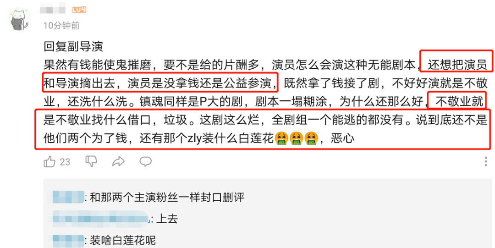
Task: Open the main commenter's blurred username
Action: (54, 10)
